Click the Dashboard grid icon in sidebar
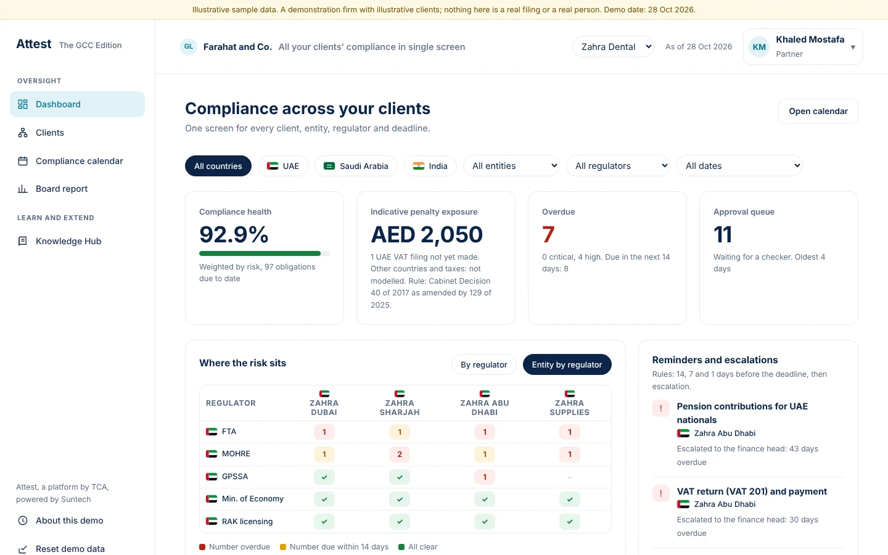This screenshot has width=888, height=555. pos(23,104)
